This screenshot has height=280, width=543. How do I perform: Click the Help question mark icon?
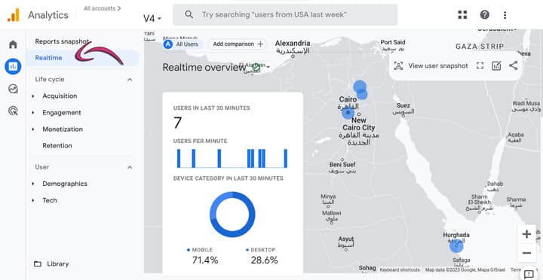484,15
